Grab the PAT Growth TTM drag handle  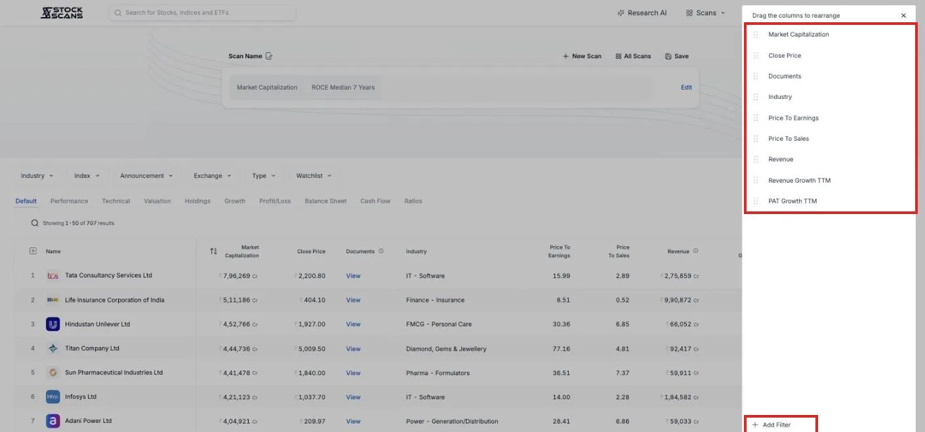point(756,201)
